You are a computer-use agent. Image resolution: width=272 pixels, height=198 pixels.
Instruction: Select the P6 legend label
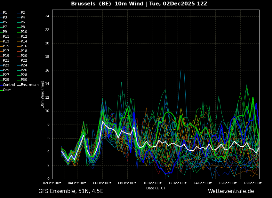23,22
